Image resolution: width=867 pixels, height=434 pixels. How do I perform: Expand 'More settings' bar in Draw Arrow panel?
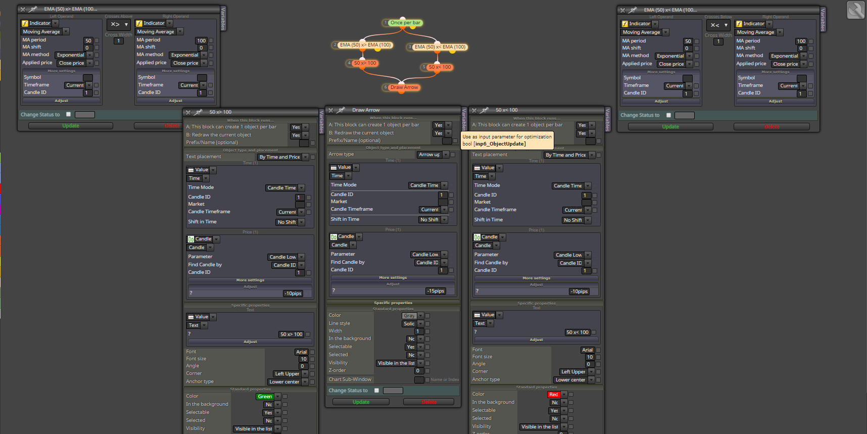[x=393, y=278]
